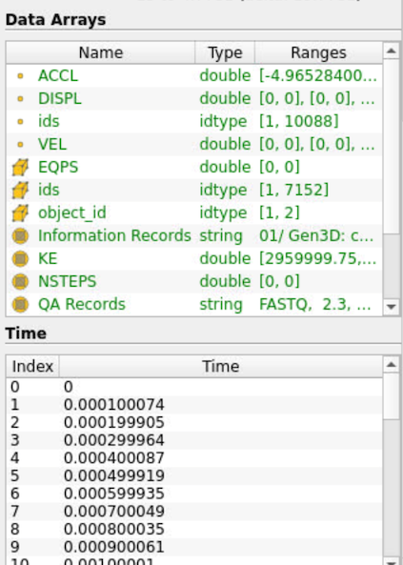The image size is (403, 565).
Task: Click the string type cell of QA Records
Action: (221, 305)
